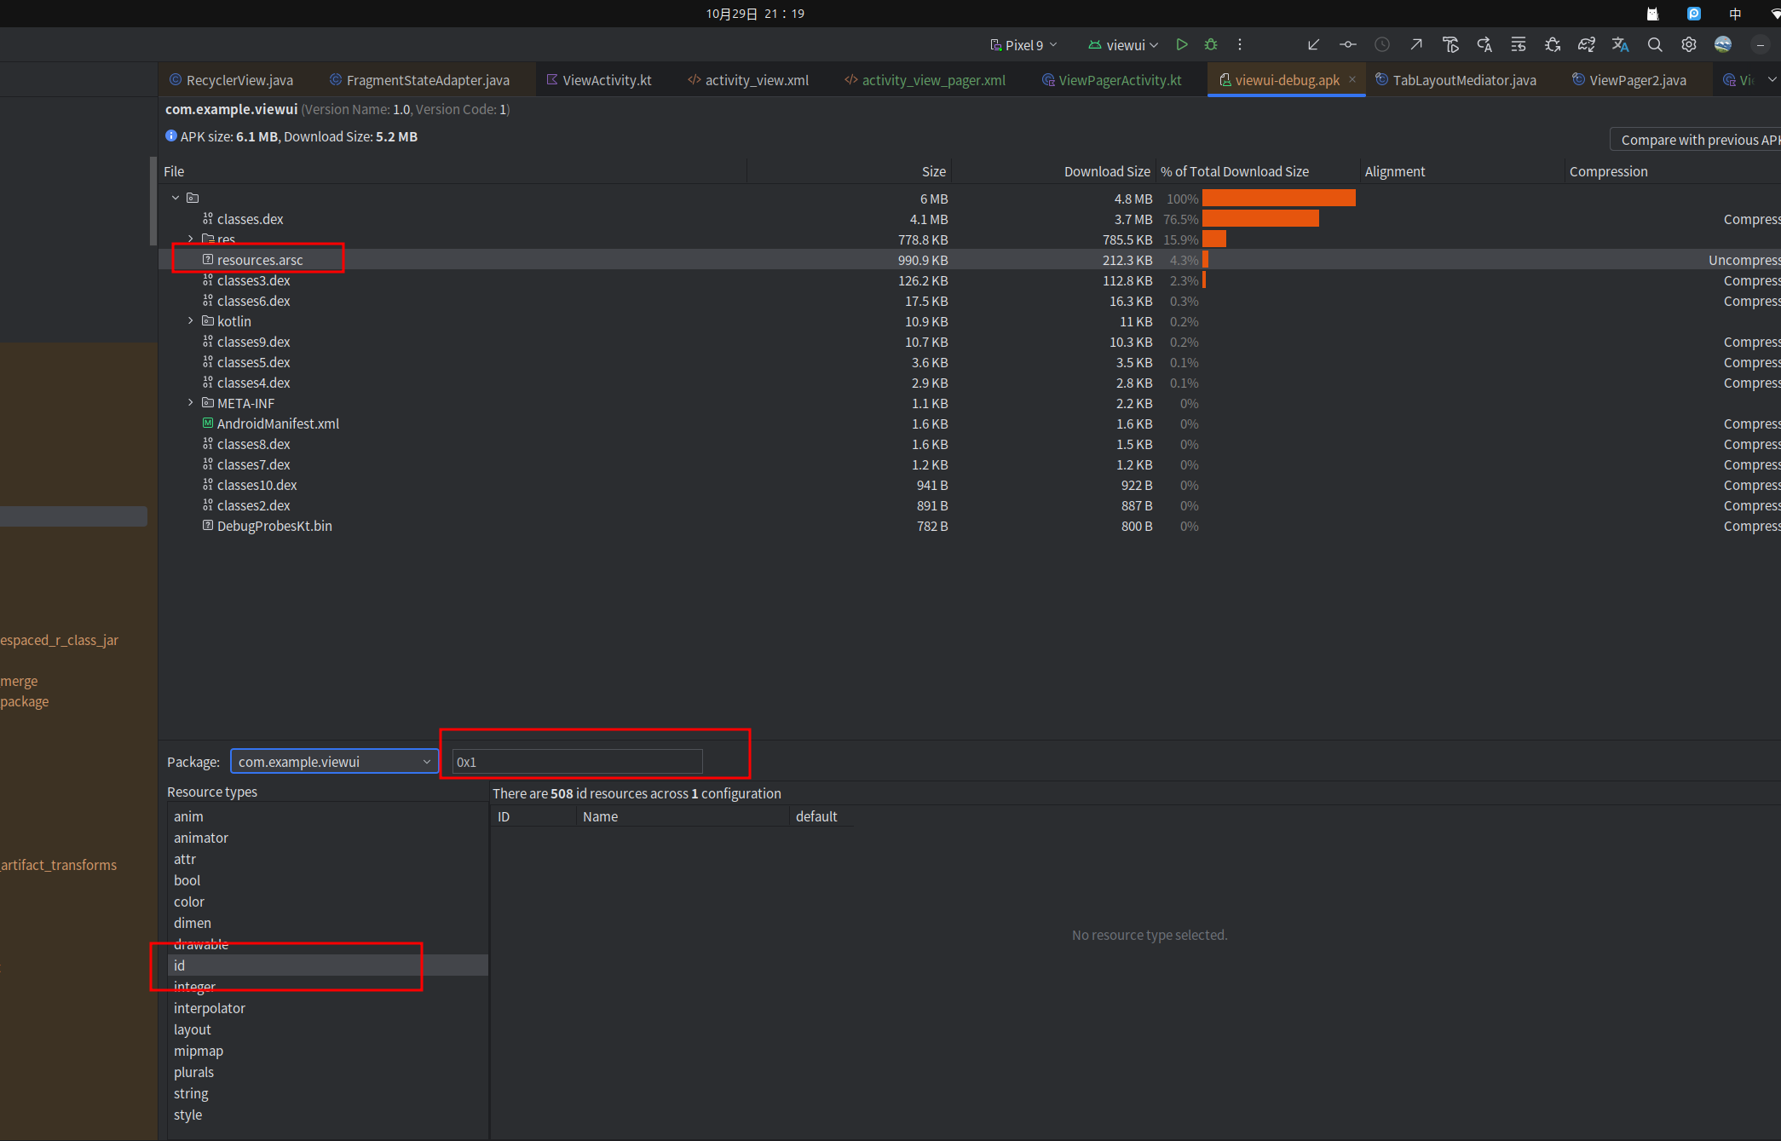Select the string resource type

[x=191, y=1093]
